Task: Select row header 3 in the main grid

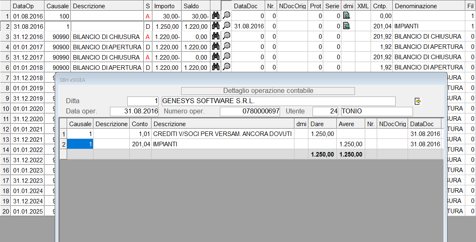Action: [5, 37]
